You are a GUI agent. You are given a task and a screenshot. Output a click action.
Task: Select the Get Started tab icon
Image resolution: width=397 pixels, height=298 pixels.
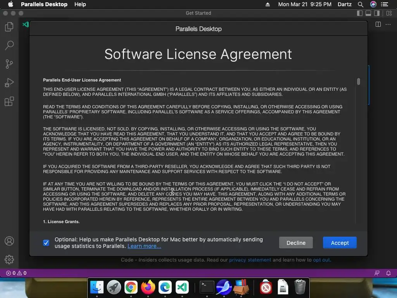[26, 24]
